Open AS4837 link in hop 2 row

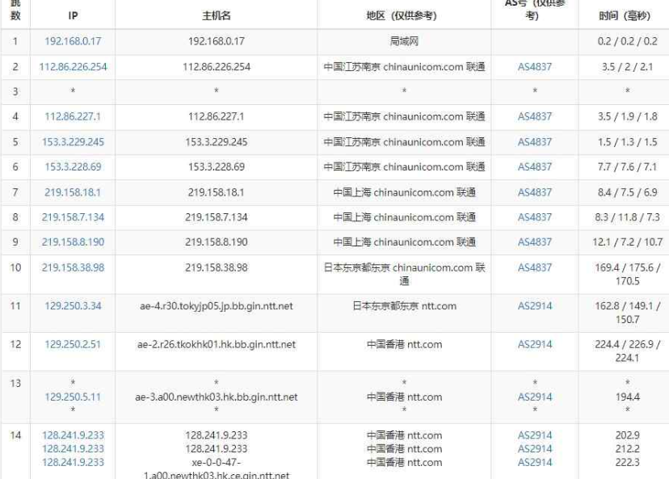tap(534, 67)
